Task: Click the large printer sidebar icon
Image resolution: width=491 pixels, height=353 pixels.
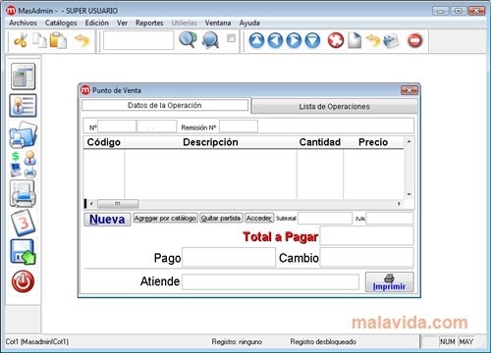Action: [23, 193]
